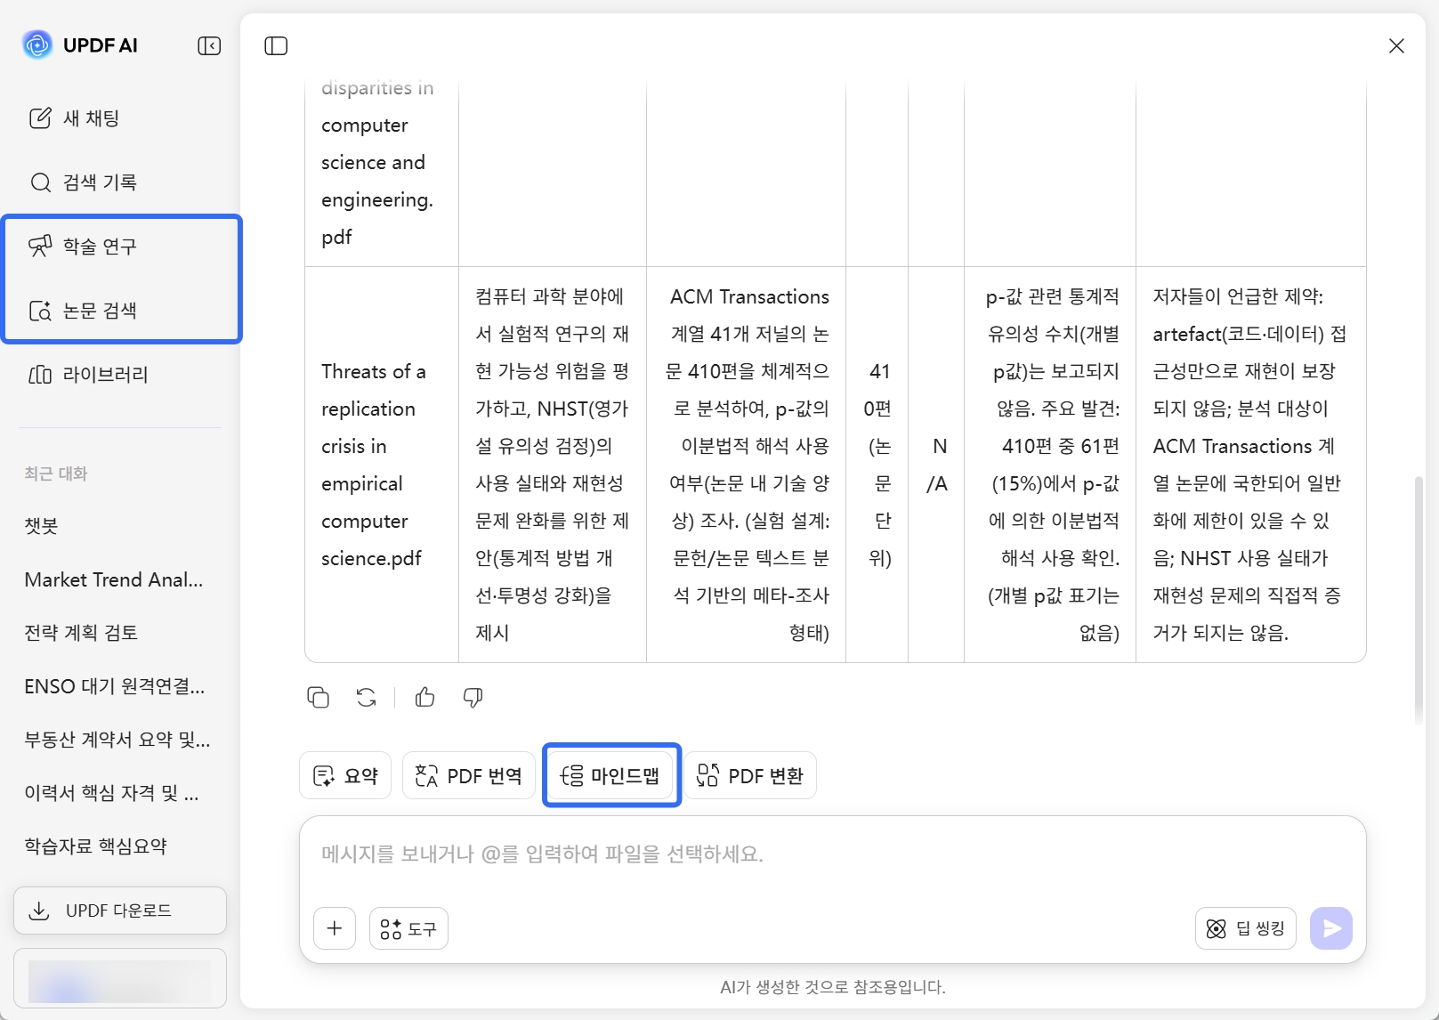1439x1020 pixels.
Task: Enable 딥 씽킹 deep thinking mode
Action: point(1245,928)
